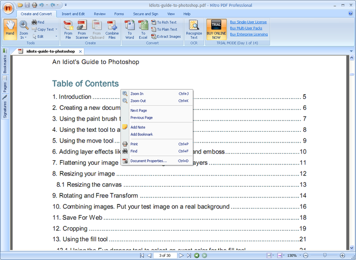356x260 pixels.
Task: Click the Recognize Text OCR icon
Action: (194, 30)
